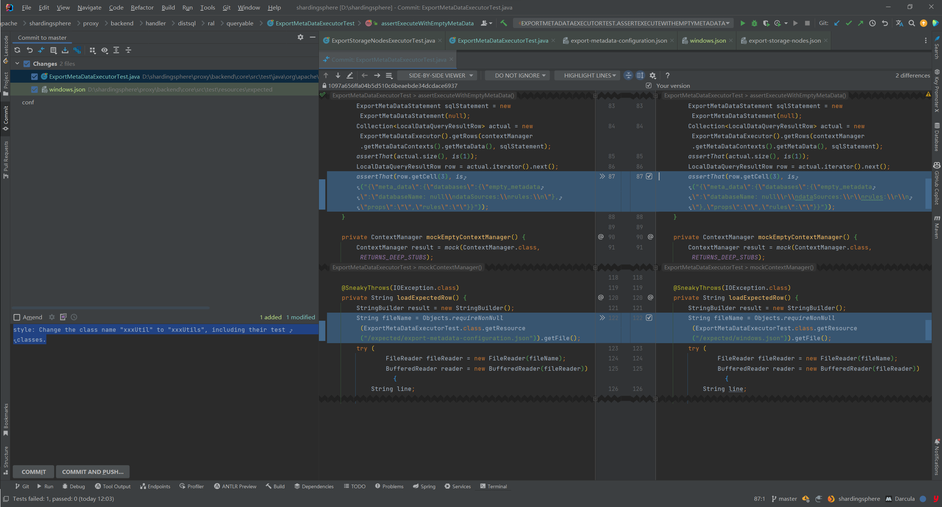Open the Side-by-side viewer dropdown

[440, 75]
